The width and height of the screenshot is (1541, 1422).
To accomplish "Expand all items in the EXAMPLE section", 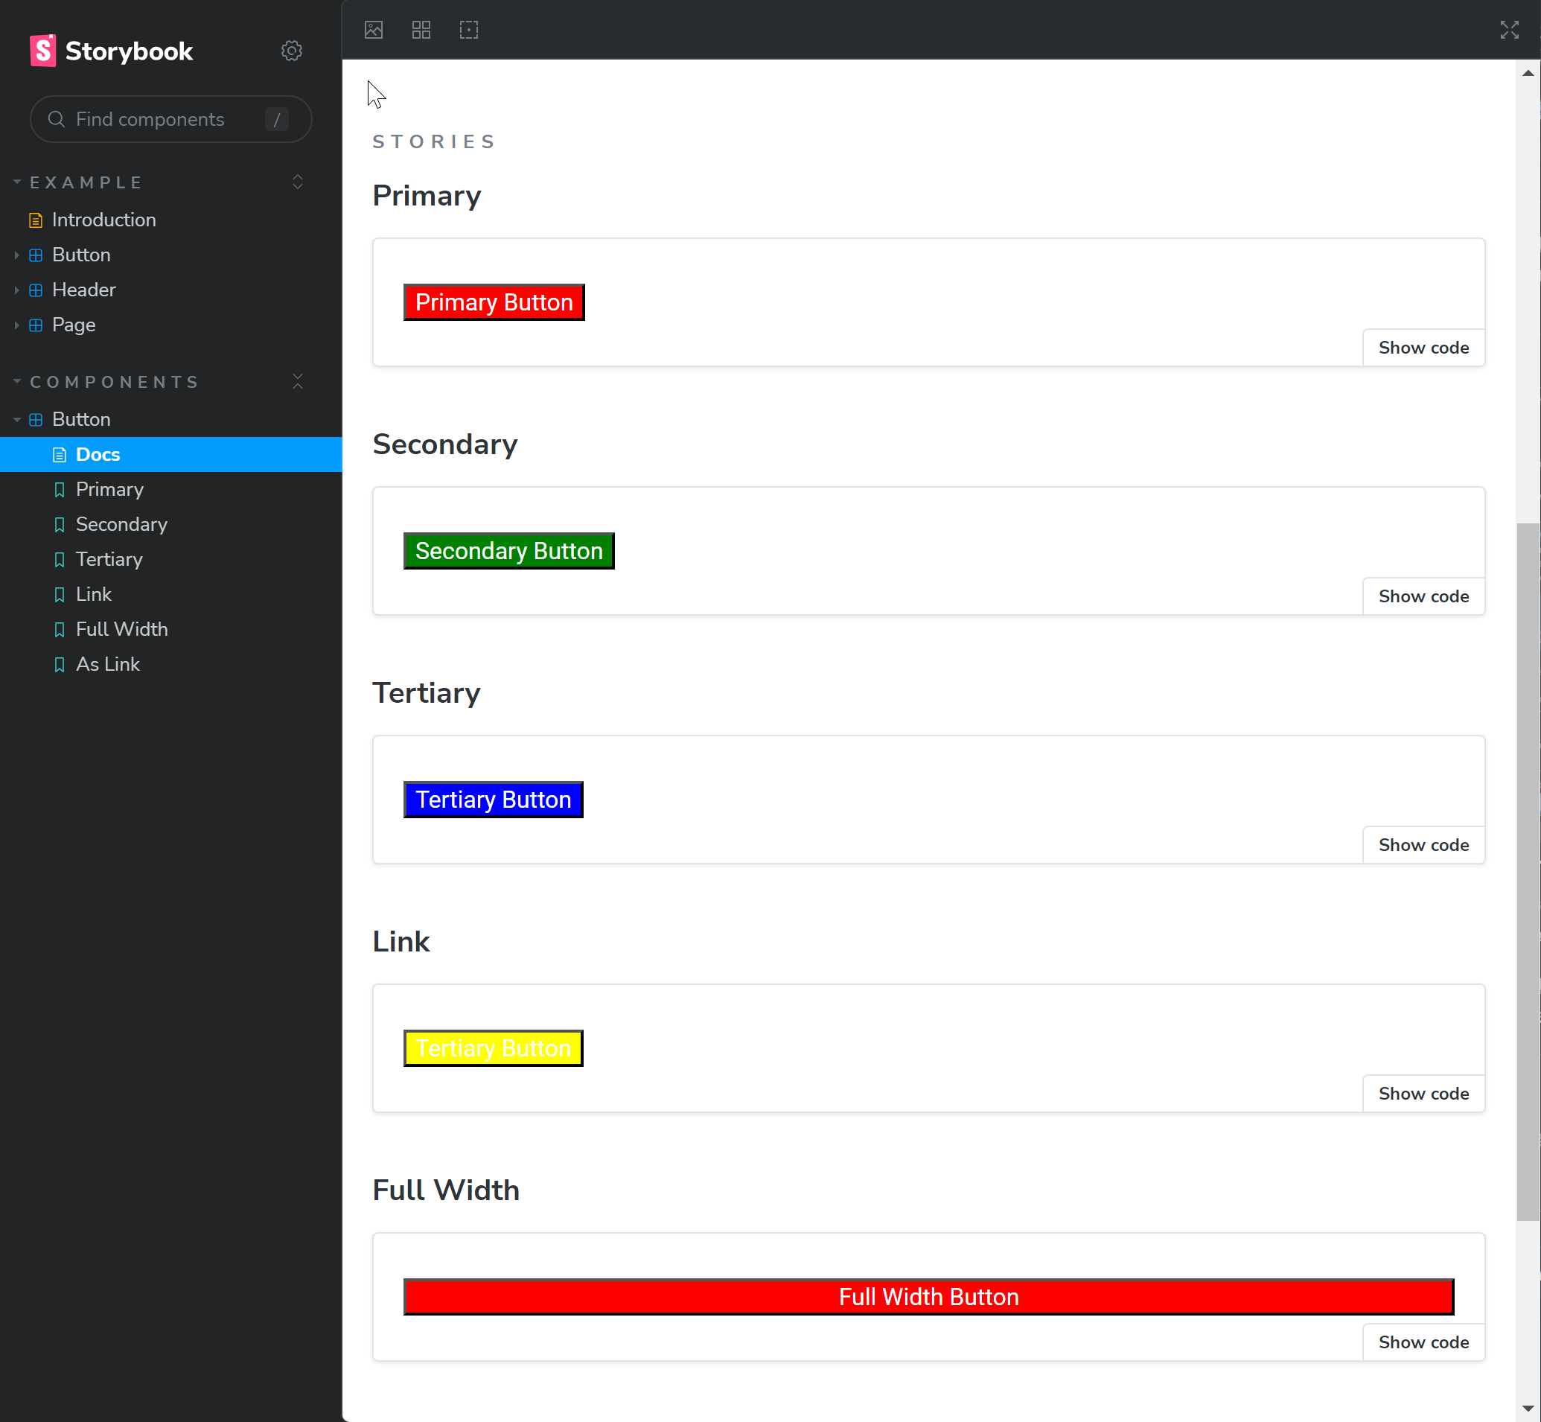I will click(x=298, y=182).
